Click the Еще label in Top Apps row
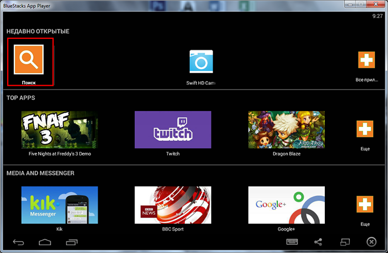The height and width of the screenshot is (253, 388). coord(365,149)
